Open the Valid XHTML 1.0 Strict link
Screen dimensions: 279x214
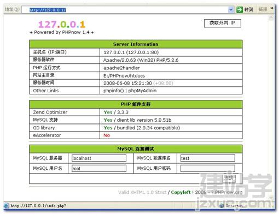[x=142, y=192]
